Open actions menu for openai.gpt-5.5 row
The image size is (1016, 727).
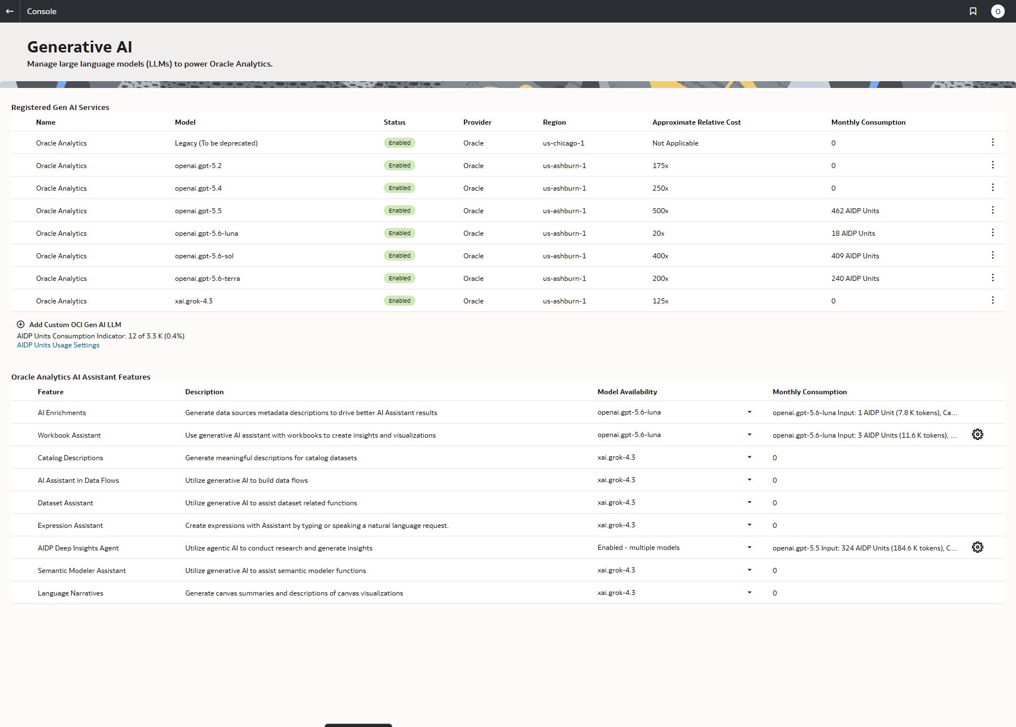click(993, 210)
